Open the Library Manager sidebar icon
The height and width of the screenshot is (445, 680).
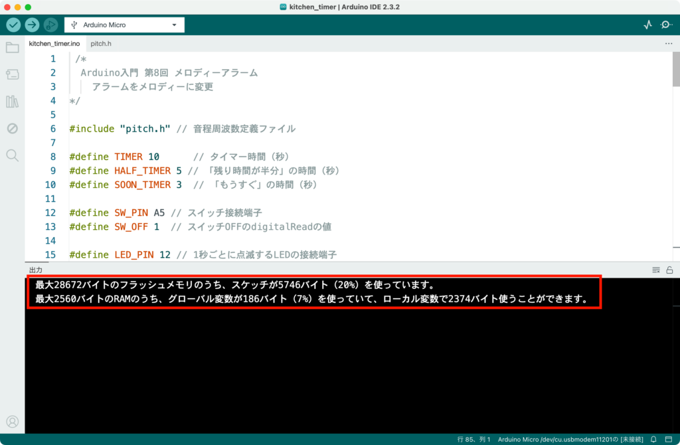click(x=12, y=102)
